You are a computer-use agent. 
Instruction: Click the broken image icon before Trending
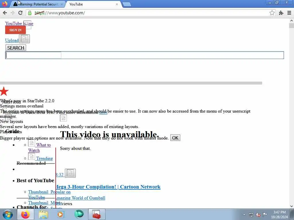click(x=32, y=156)
